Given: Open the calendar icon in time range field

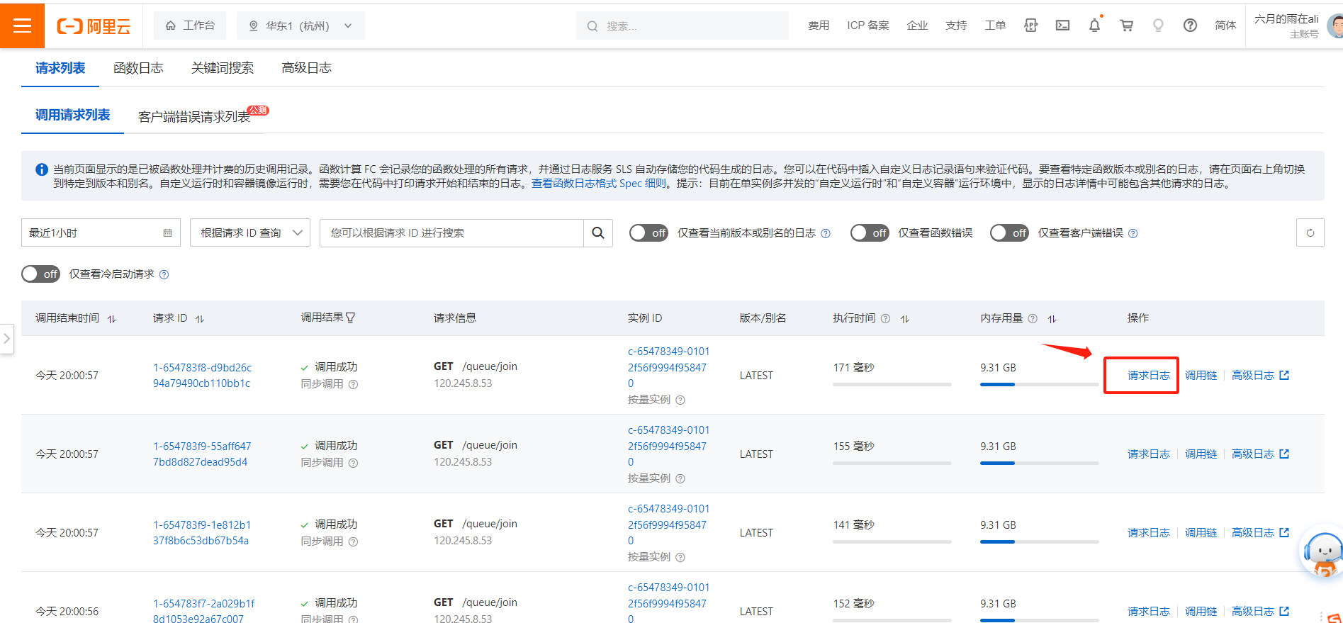Looking at the screenshot, I should point(168,233).
